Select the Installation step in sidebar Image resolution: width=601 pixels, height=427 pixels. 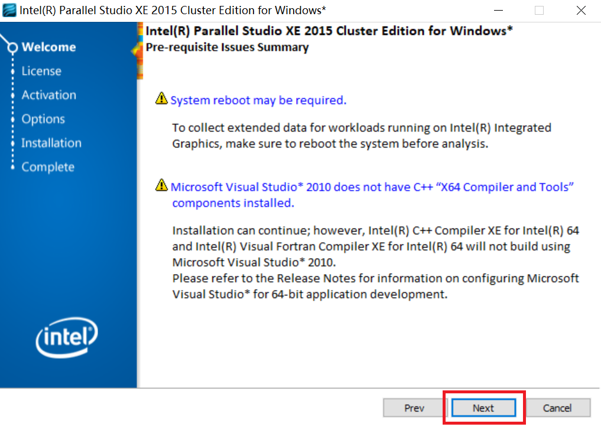click(51, 142)
